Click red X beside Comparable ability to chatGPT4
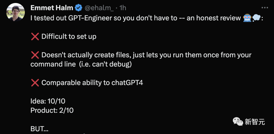The image size is (274, 134). [x=35, y=83]
